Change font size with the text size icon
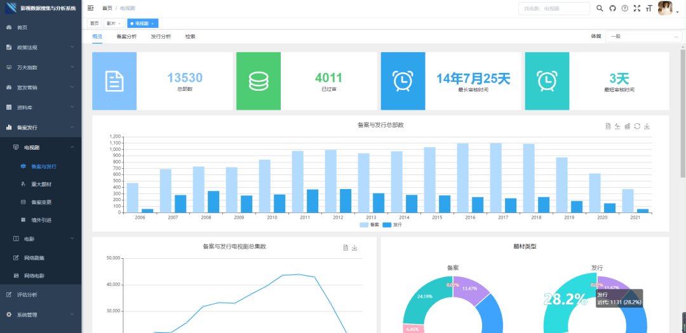 coord(649,8)
